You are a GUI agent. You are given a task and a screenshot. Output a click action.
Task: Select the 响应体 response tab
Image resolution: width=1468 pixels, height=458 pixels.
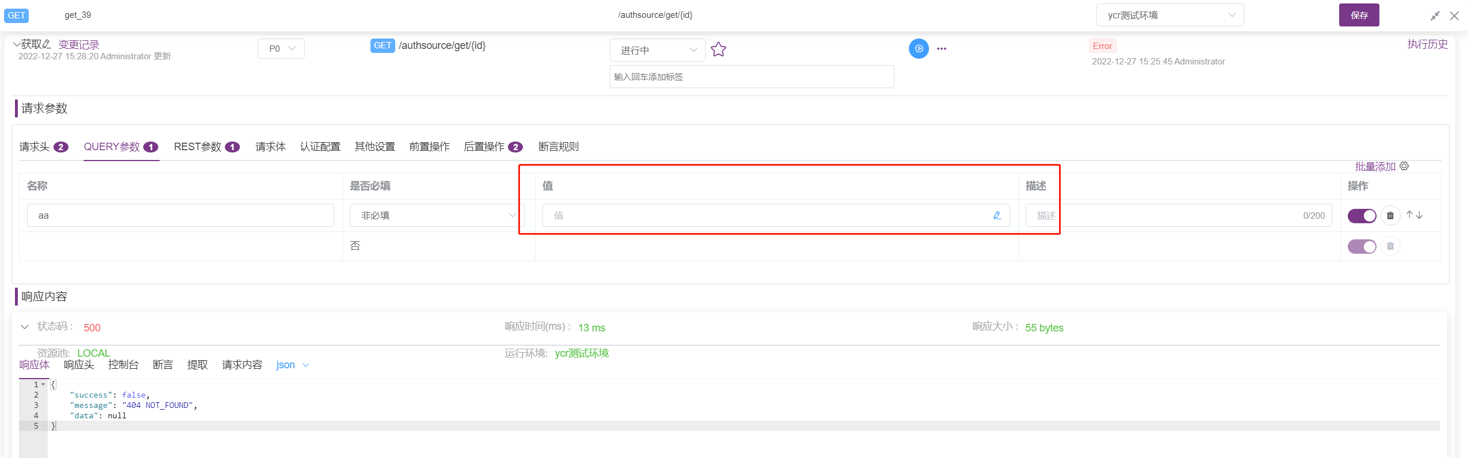pyautogui.click(x=35, y=365)
